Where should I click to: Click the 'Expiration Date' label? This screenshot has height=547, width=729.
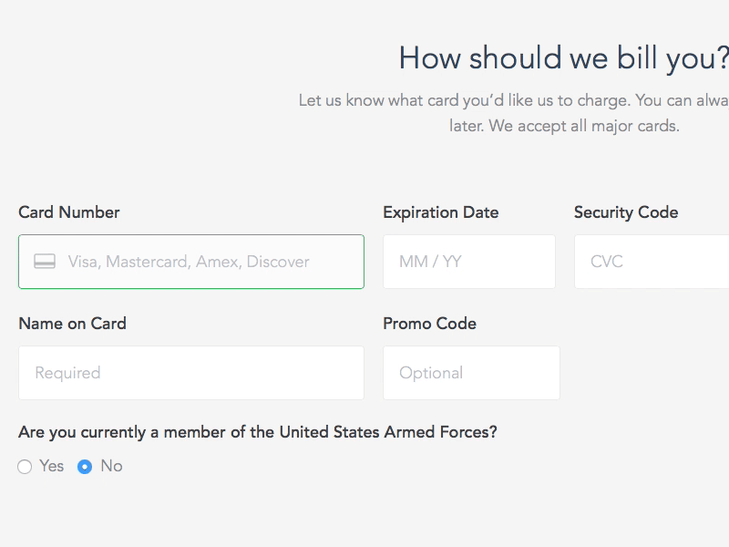tap(440, 212)
